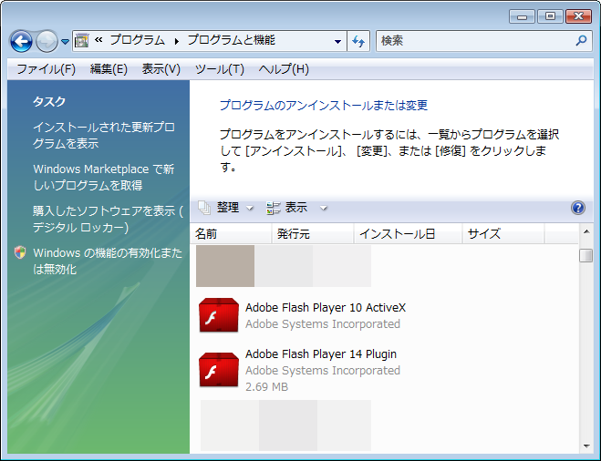The height and width of the screenshot is (461, 601).
Task: Click Flash Player 10 ActiveX red icon
Action: point(219,315)
